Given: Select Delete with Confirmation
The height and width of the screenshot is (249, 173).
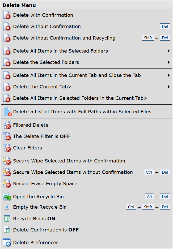Looking at the screenshot, I should pos(86,15).
